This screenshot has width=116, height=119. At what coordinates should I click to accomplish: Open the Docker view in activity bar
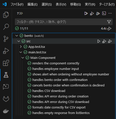(6, 111)
